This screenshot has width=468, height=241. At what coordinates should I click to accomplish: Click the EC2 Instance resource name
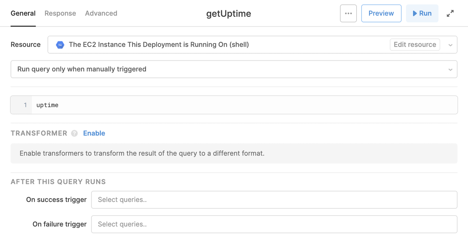(159, 45)
